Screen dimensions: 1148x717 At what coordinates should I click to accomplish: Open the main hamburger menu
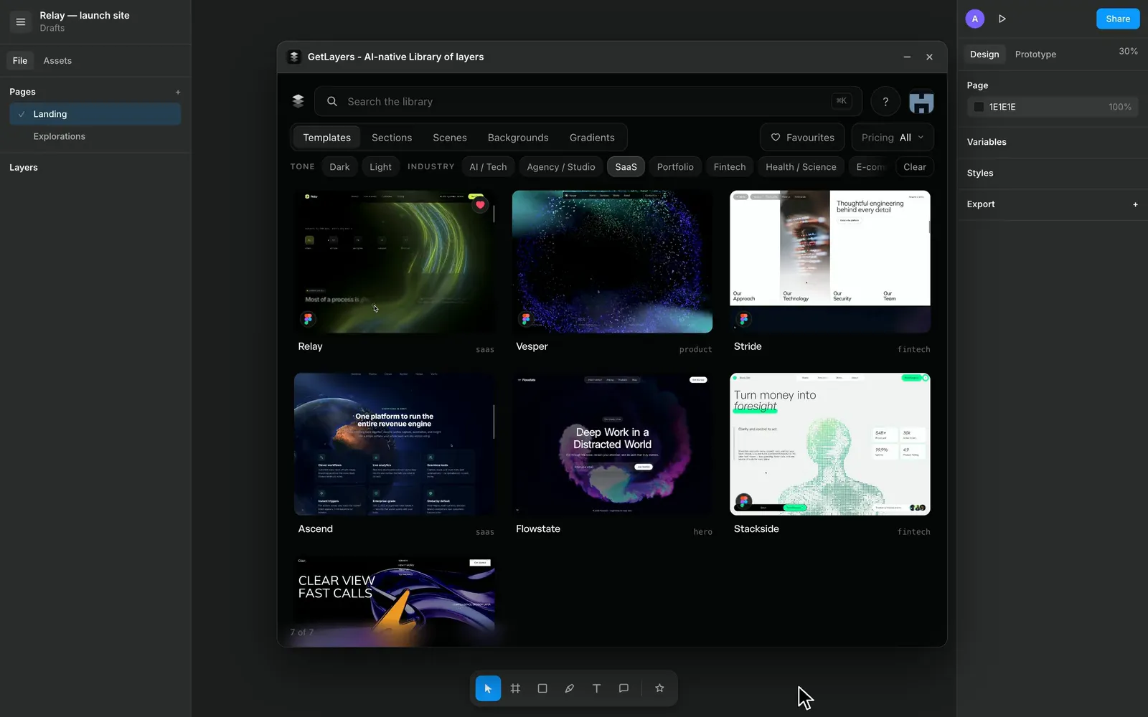(x=21, y=22)
